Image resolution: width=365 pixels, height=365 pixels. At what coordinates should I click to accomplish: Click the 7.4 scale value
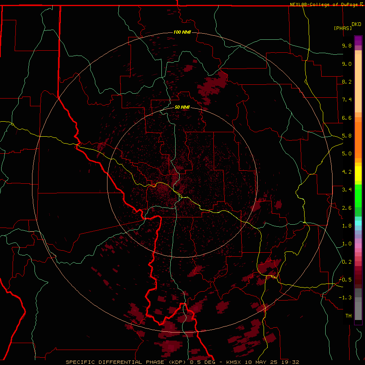click(x=347, y=100)
